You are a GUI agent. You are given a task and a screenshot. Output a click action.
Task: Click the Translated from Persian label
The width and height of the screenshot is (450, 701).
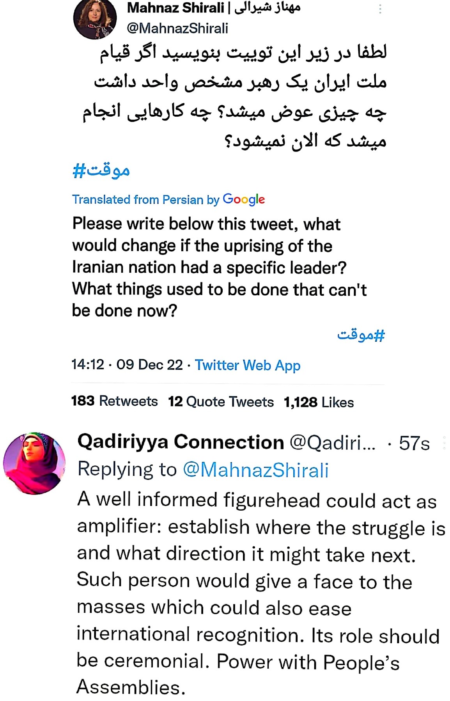146,199
